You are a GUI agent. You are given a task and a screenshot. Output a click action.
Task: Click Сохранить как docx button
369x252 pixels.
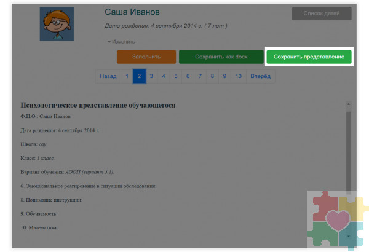tap(221, 57)
